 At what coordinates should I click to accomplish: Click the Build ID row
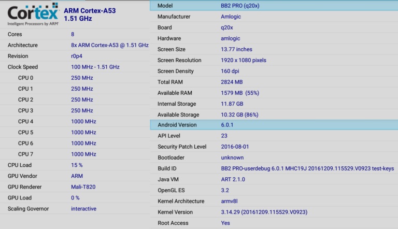click(274, 168)
